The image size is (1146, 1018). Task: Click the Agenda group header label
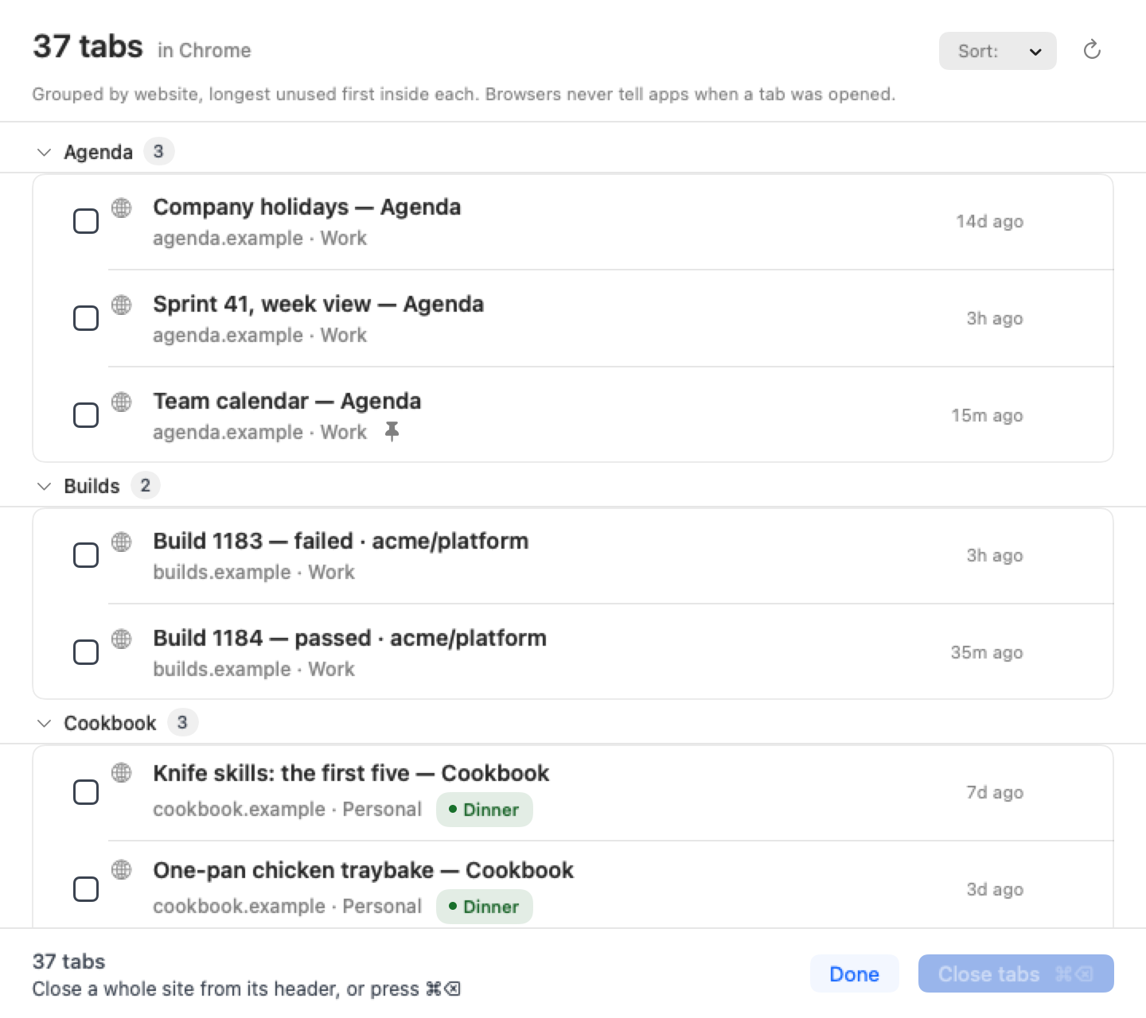click(99, 152)
